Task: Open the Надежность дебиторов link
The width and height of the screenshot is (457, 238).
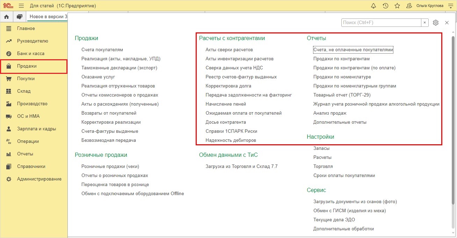Action: pos(231,140)
